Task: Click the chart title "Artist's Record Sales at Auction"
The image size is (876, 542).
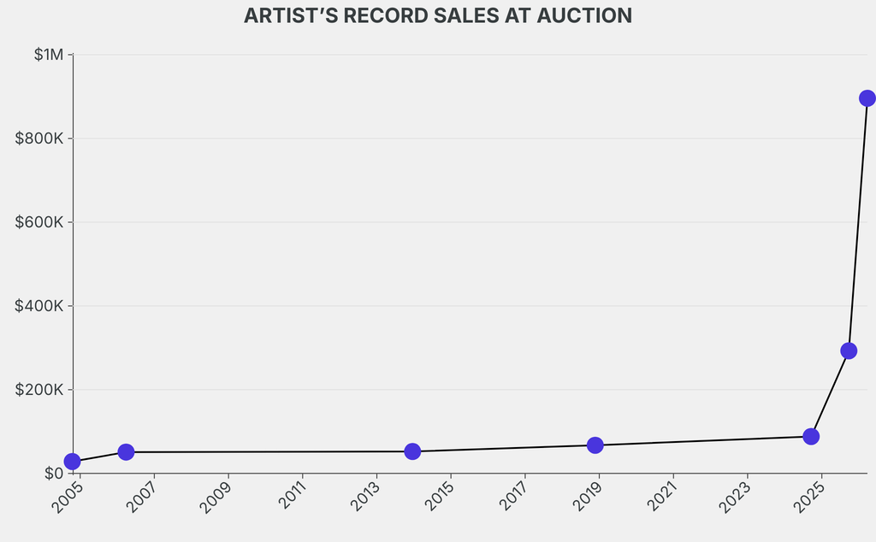Action: tap(438, 16)
